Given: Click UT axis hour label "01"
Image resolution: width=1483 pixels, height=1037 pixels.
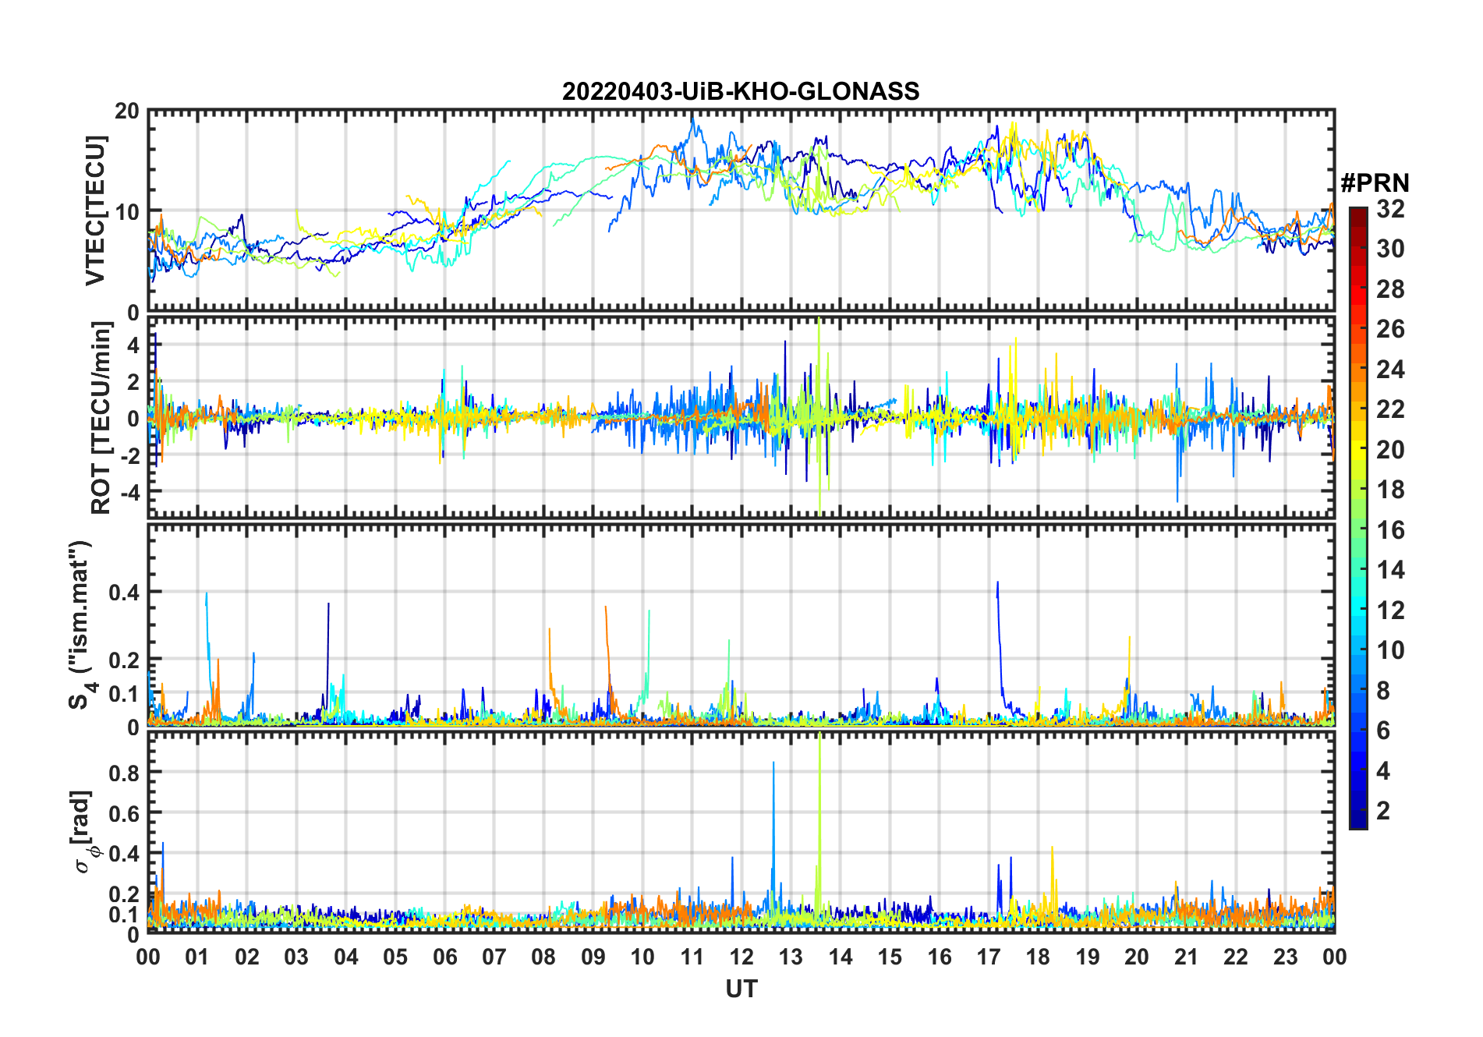Looking at the screenshot, I should 197,957.
